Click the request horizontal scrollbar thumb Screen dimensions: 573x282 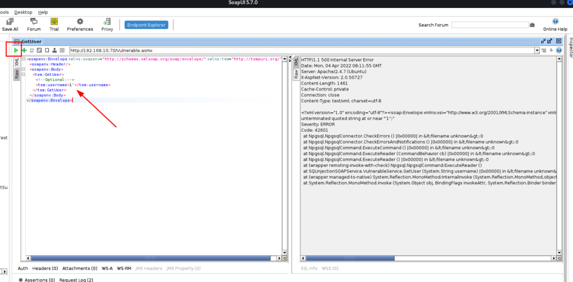coord(151,258)
